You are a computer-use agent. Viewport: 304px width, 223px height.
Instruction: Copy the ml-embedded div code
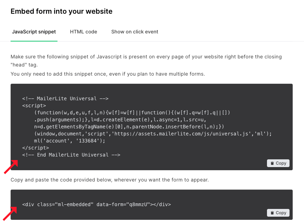pyautogui.click(x=278, y=213)
